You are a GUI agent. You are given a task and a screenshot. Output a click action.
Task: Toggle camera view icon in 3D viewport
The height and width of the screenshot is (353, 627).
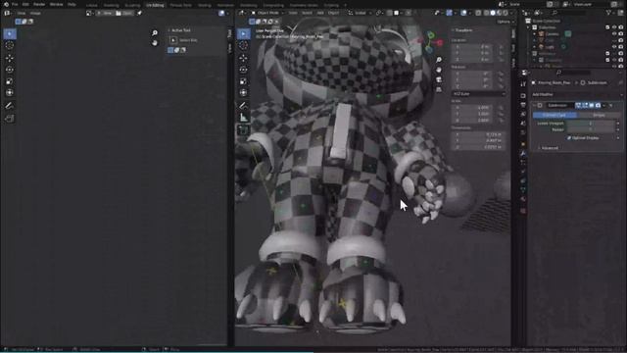click(x=439, y=79)
